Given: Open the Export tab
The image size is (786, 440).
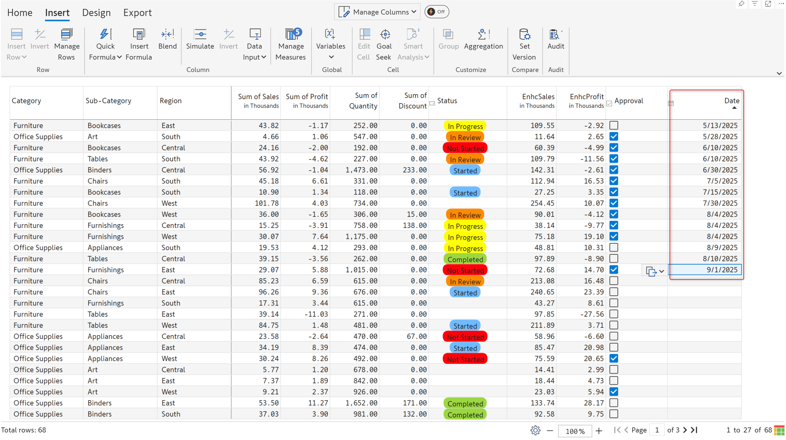Looking at the screenshot, I should click(137, 13).
